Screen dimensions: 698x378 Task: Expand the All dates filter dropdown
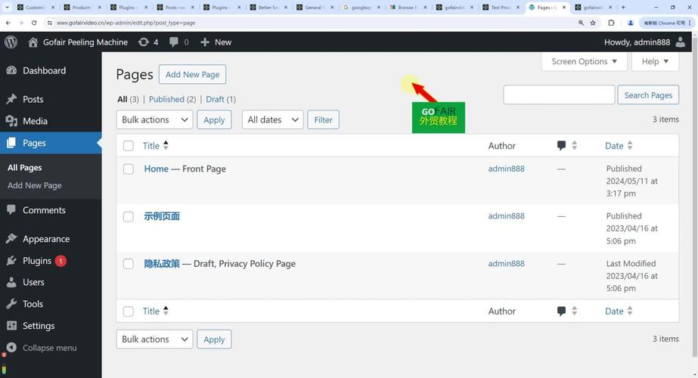click(272, 119)
